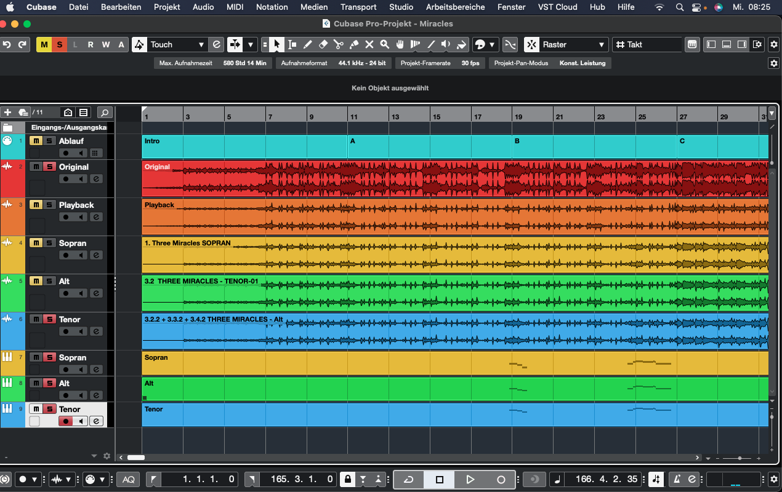
Task: Solo the Playback track
Action: coord(49,205)
